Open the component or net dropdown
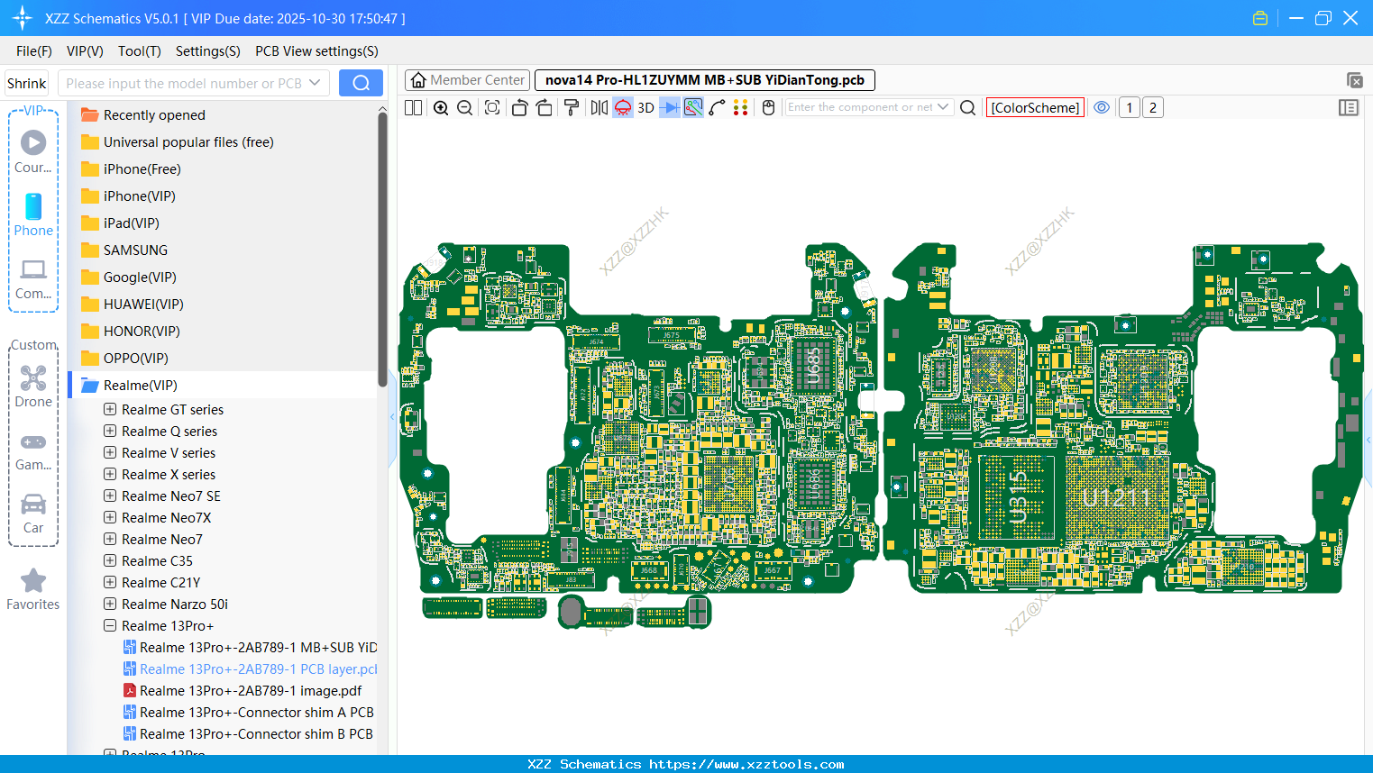1373x773 pixels. pos(943,107)
